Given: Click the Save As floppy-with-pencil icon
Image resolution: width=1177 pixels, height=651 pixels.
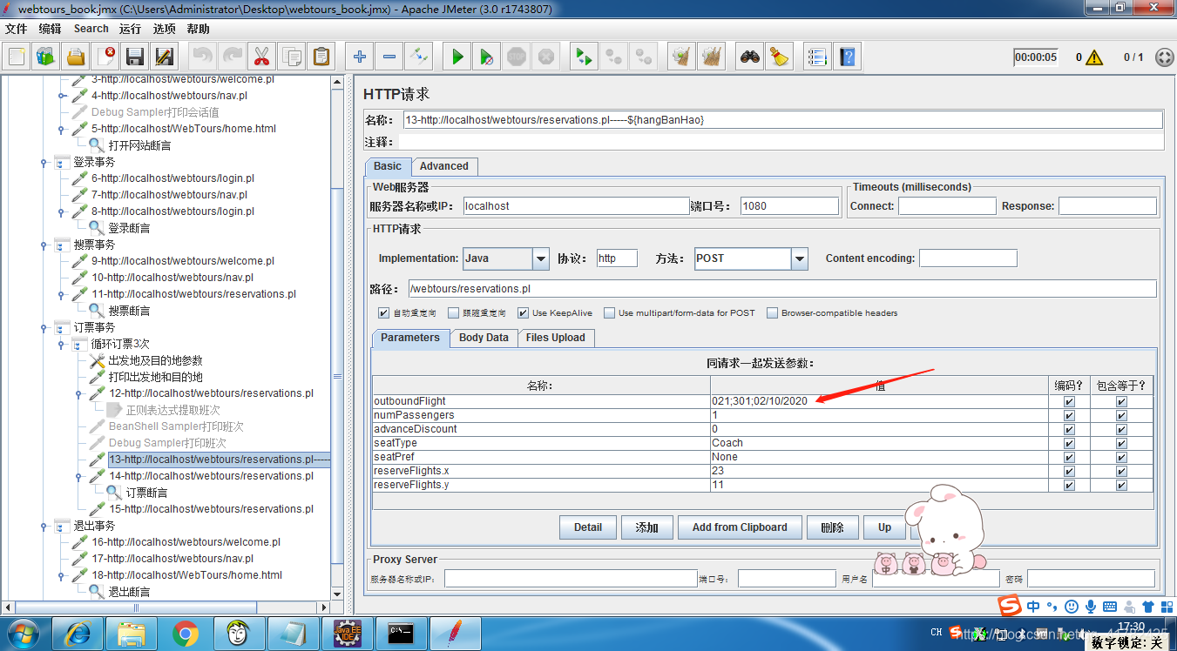Looking at the screenshot, I should click(x=164, y=57).
